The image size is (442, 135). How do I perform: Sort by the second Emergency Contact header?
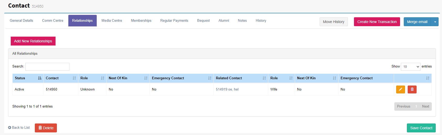[366, 78]
